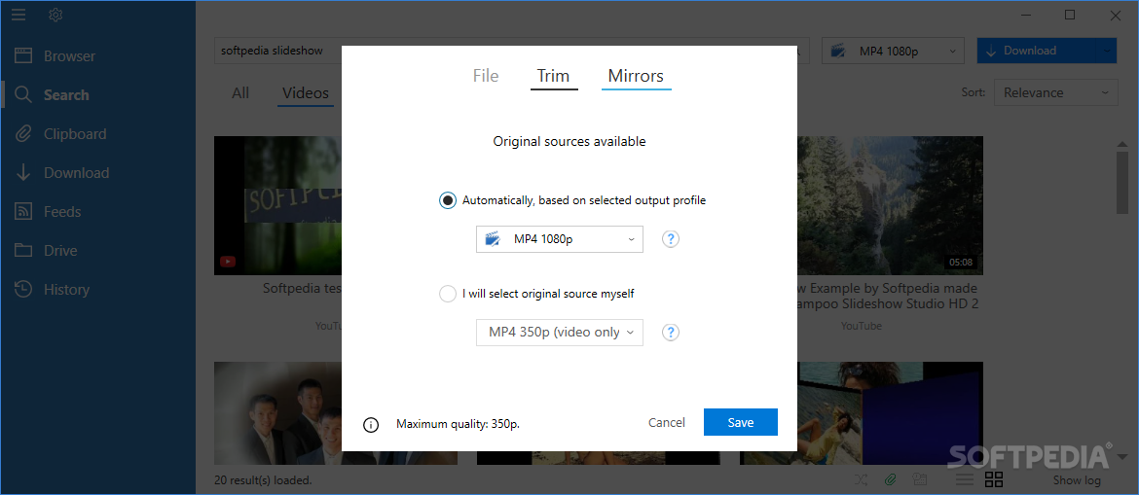Open the Mirrors tab

click(x=636, y=76)
